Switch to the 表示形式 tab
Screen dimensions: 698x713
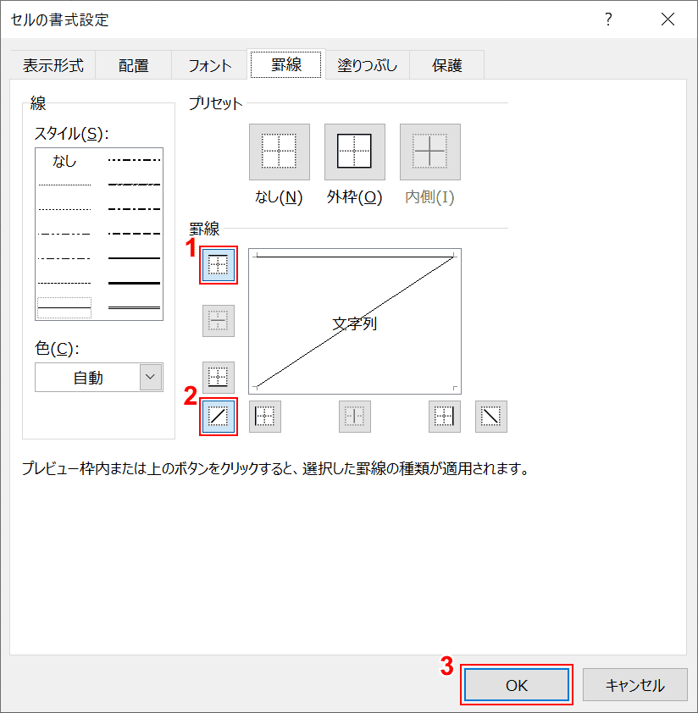tap(53, 65)
